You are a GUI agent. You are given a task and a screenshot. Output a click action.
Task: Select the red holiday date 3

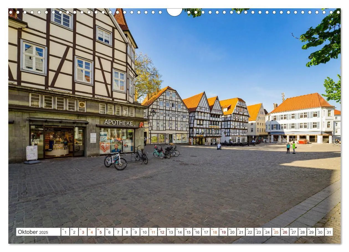coord(83,232)
